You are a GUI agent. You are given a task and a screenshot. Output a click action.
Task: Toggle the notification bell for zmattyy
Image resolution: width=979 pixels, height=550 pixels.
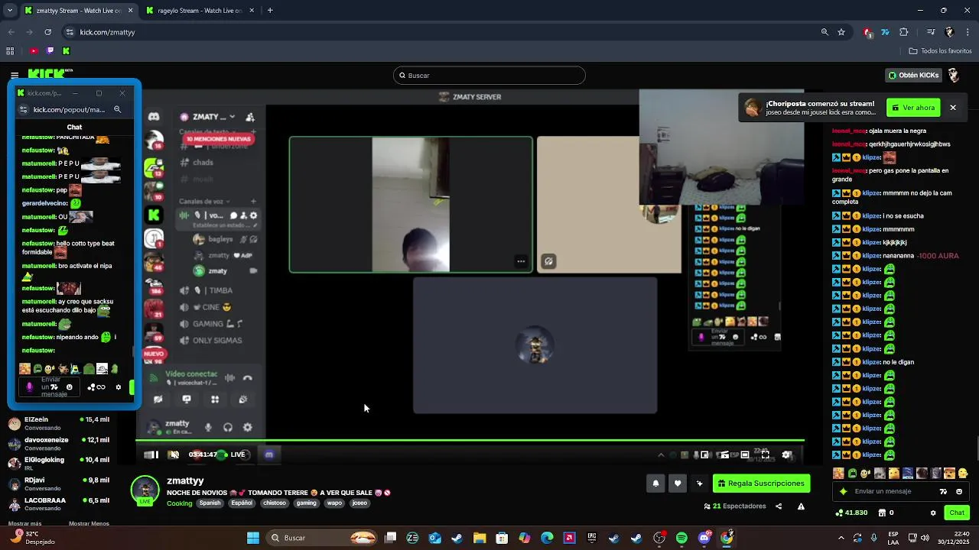pyautogui.click(x=655, y=483)
